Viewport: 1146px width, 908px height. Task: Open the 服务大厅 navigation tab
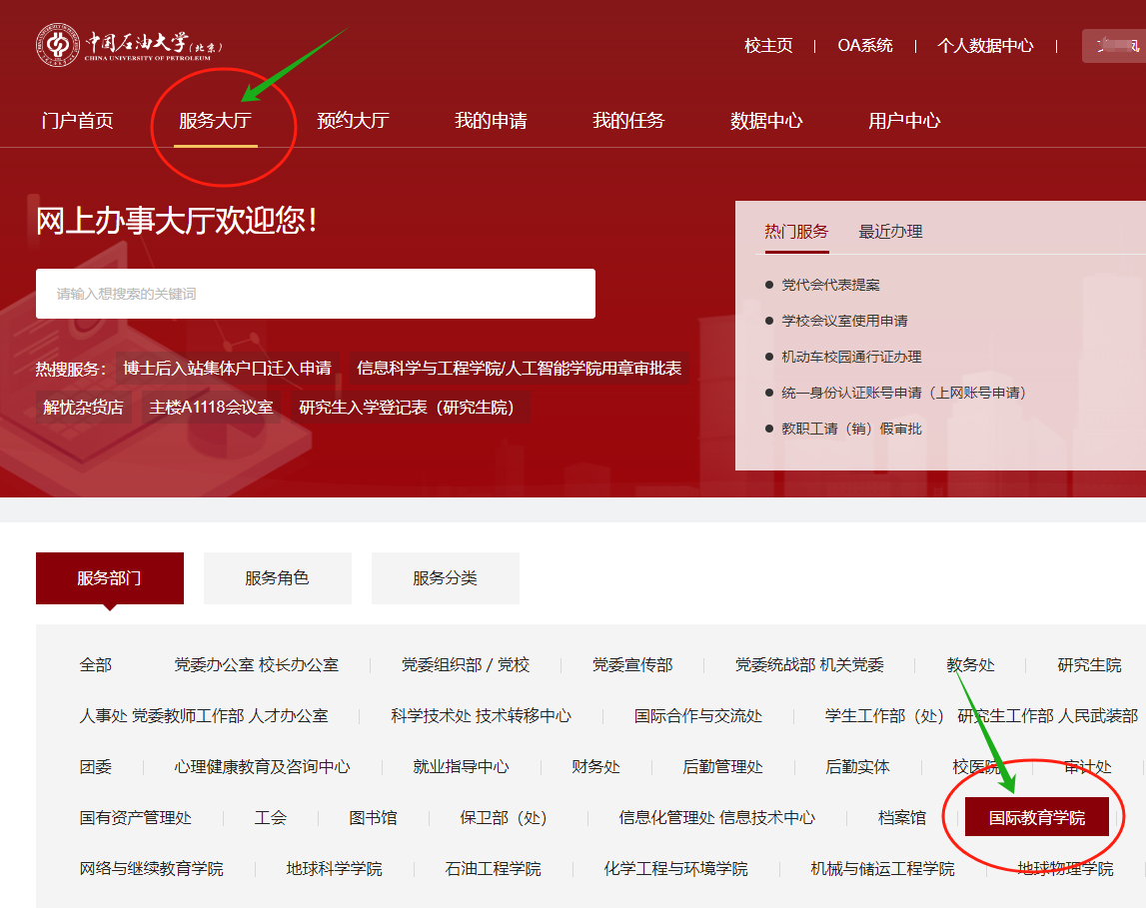coord(220,120)
